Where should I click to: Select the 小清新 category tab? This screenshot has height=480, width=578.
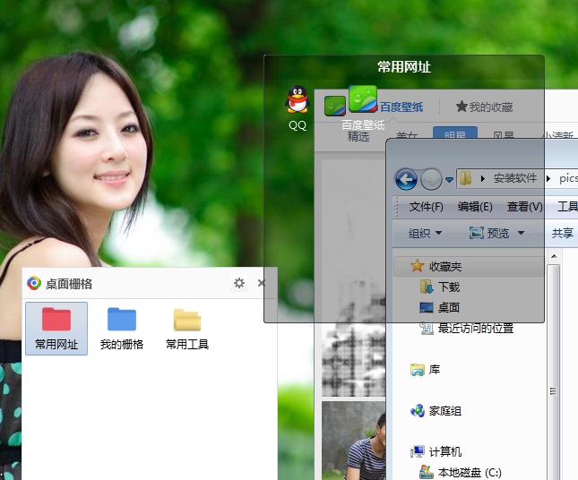pyautogui.click(x=557, y=135)
